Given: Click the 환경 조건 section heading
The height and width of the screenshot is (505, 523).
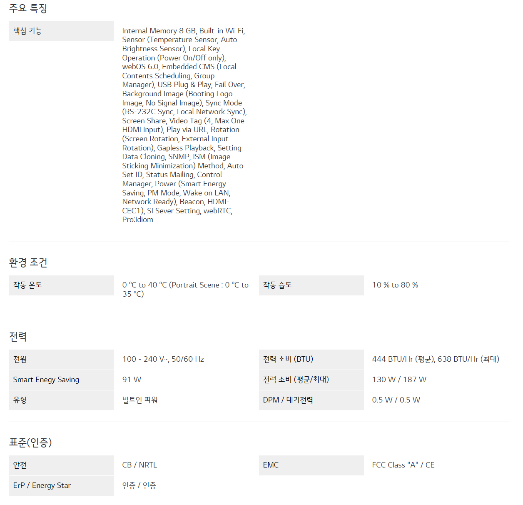Looking at the screenshot, I should 28,262.
